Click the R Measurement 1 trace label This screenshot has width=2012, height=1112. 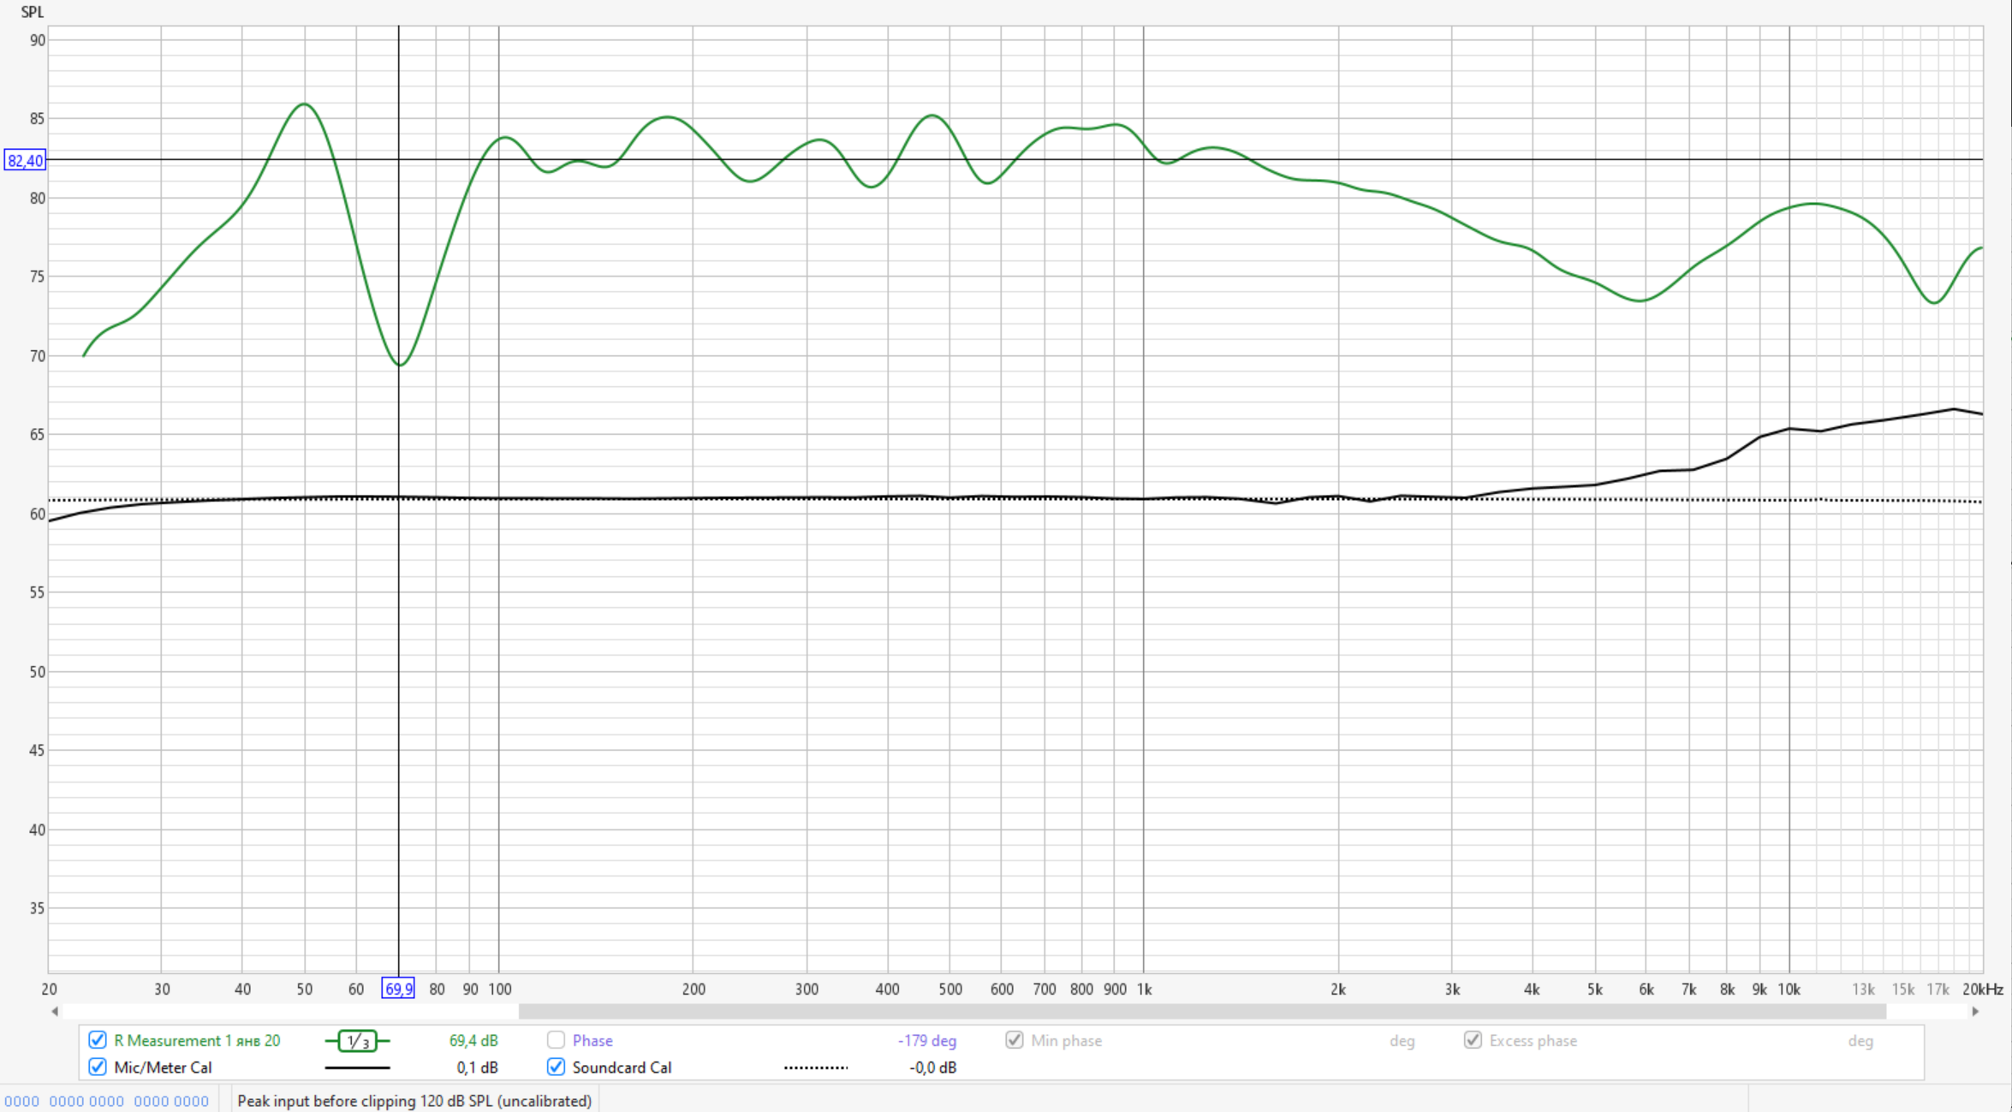click(x=197, y=1041)
